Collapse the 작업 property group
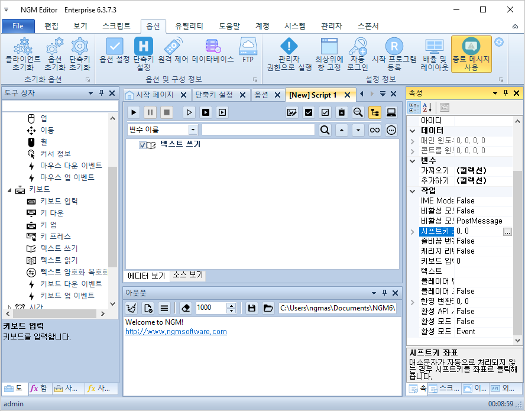This screenshot has width=525, height=411. (x=413, y=191)
